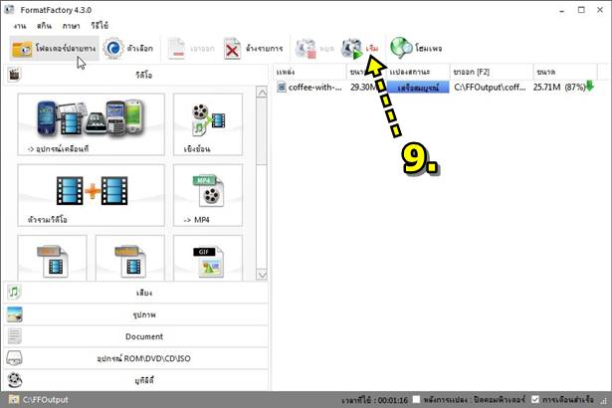The width and height of the screenshot is (612, 408).
Task: Collapse the Video (วิดีโอ) section header
Action: click(x=135, y=75)
